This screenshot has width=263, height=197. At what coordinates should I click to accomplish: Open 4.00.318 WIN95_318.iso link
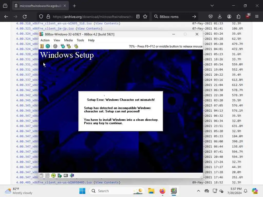[x=54, y=23]
